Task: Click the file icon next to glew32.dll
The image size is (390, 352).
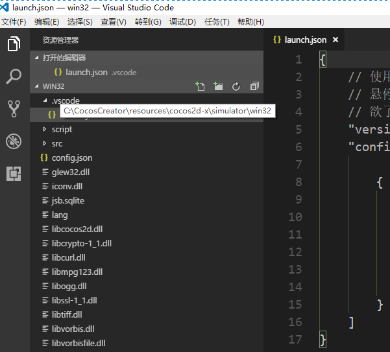Action: tap(45, 172)
